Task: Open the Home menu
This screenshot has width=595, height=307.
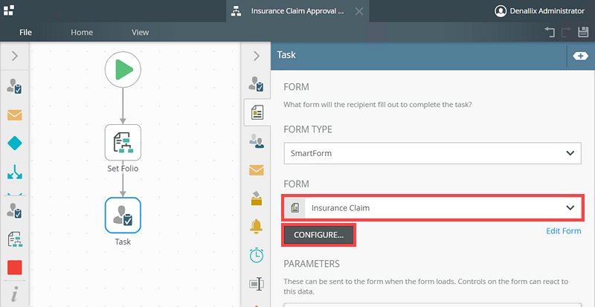Action: [x=82, y=32]
